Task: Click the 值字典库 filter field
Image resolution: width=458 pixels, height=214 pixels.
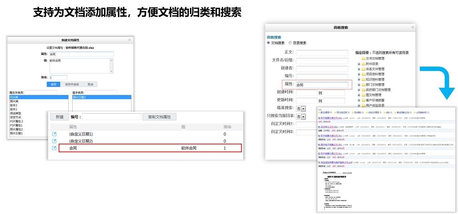Action: point(101,92)
